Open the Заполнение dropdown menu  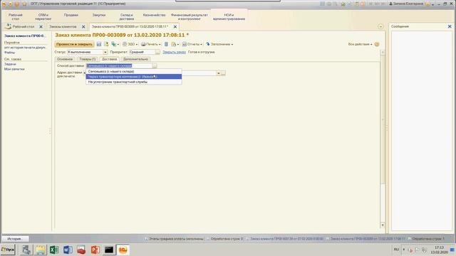[219, 44]
